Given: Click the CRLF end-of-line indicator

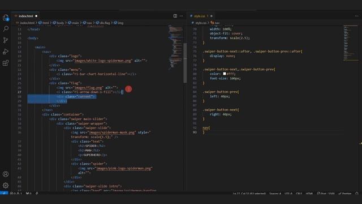Looking at the screenshot, I should point(299,193).
